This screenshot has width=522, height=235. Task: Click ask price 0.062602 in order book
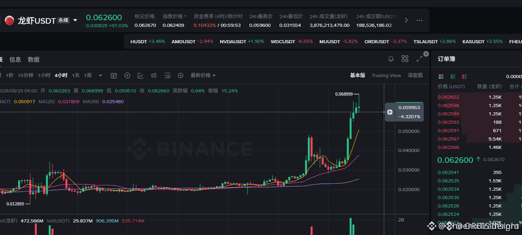[448, 97]
